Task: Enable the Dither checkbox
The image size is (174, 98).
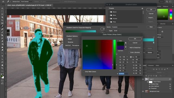Action: coord(66,39)
